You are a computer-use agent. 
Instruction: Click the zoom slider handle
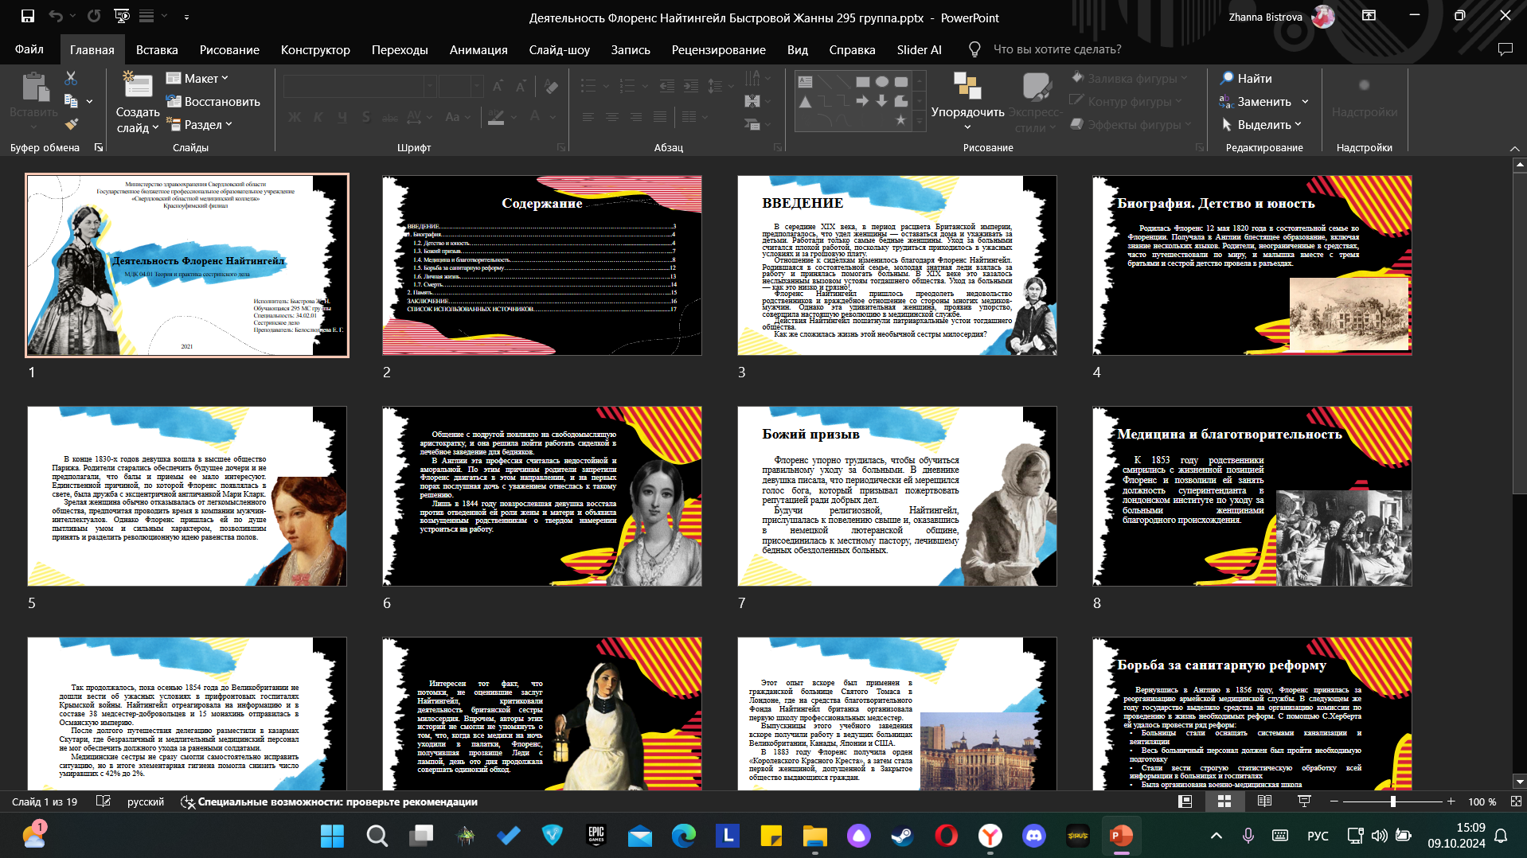tap(1392, 801)
